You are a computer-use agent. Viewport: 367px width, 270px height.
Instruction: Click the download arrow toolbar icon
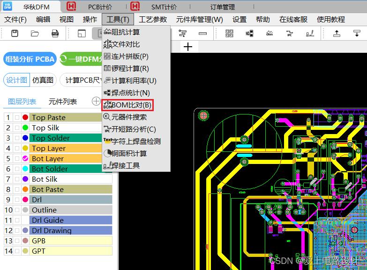pyautogui.click(x=357, y=33)
